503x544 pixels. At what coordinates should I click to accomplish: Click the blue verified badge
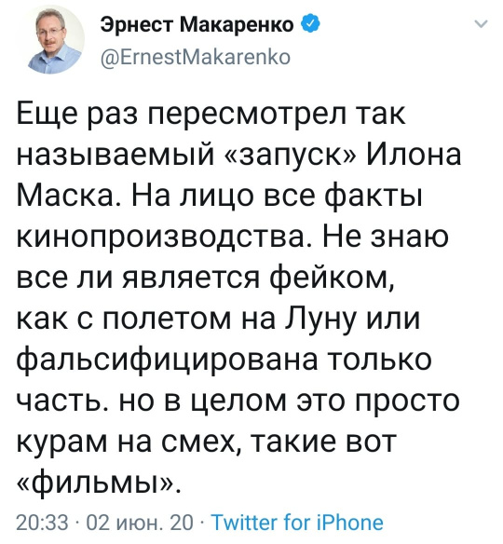tap(310, 24)
